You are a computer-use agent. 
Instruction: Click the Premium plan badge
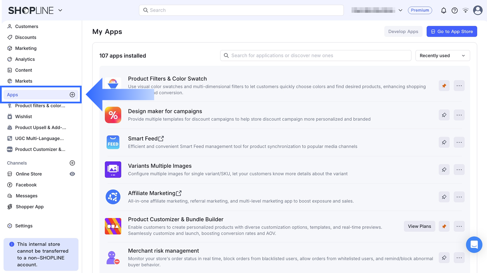[420, 10]
